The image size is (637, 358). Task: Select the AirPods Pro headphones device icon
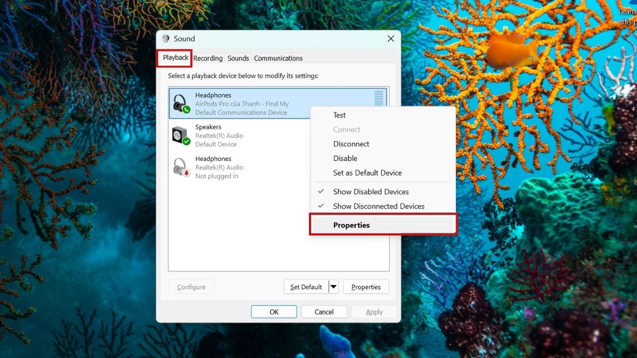182,104
